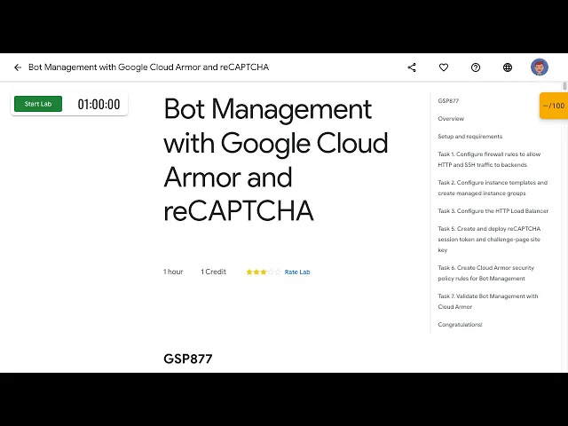Go to the Overview section link
568x426 pixels.
click(451, 118)
